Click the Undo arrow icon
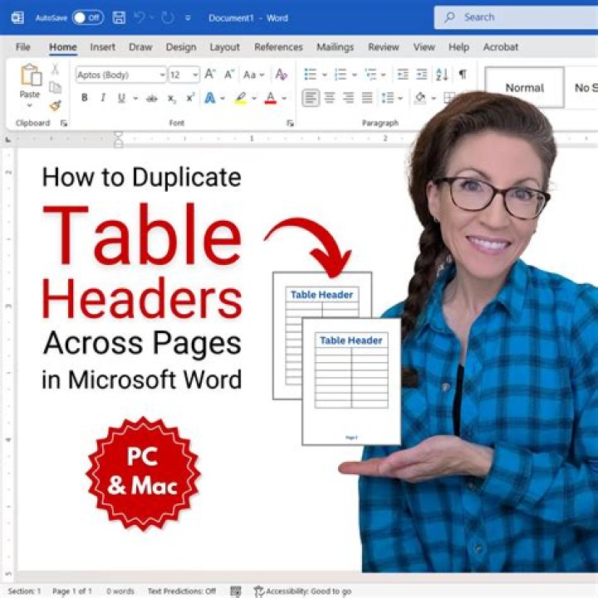This screenshot has height=598, width=598. 140,17
